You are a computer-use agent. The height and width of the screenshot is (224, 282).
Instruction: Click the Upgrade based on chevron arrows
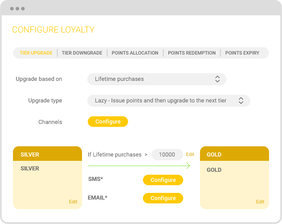(217, 79)
